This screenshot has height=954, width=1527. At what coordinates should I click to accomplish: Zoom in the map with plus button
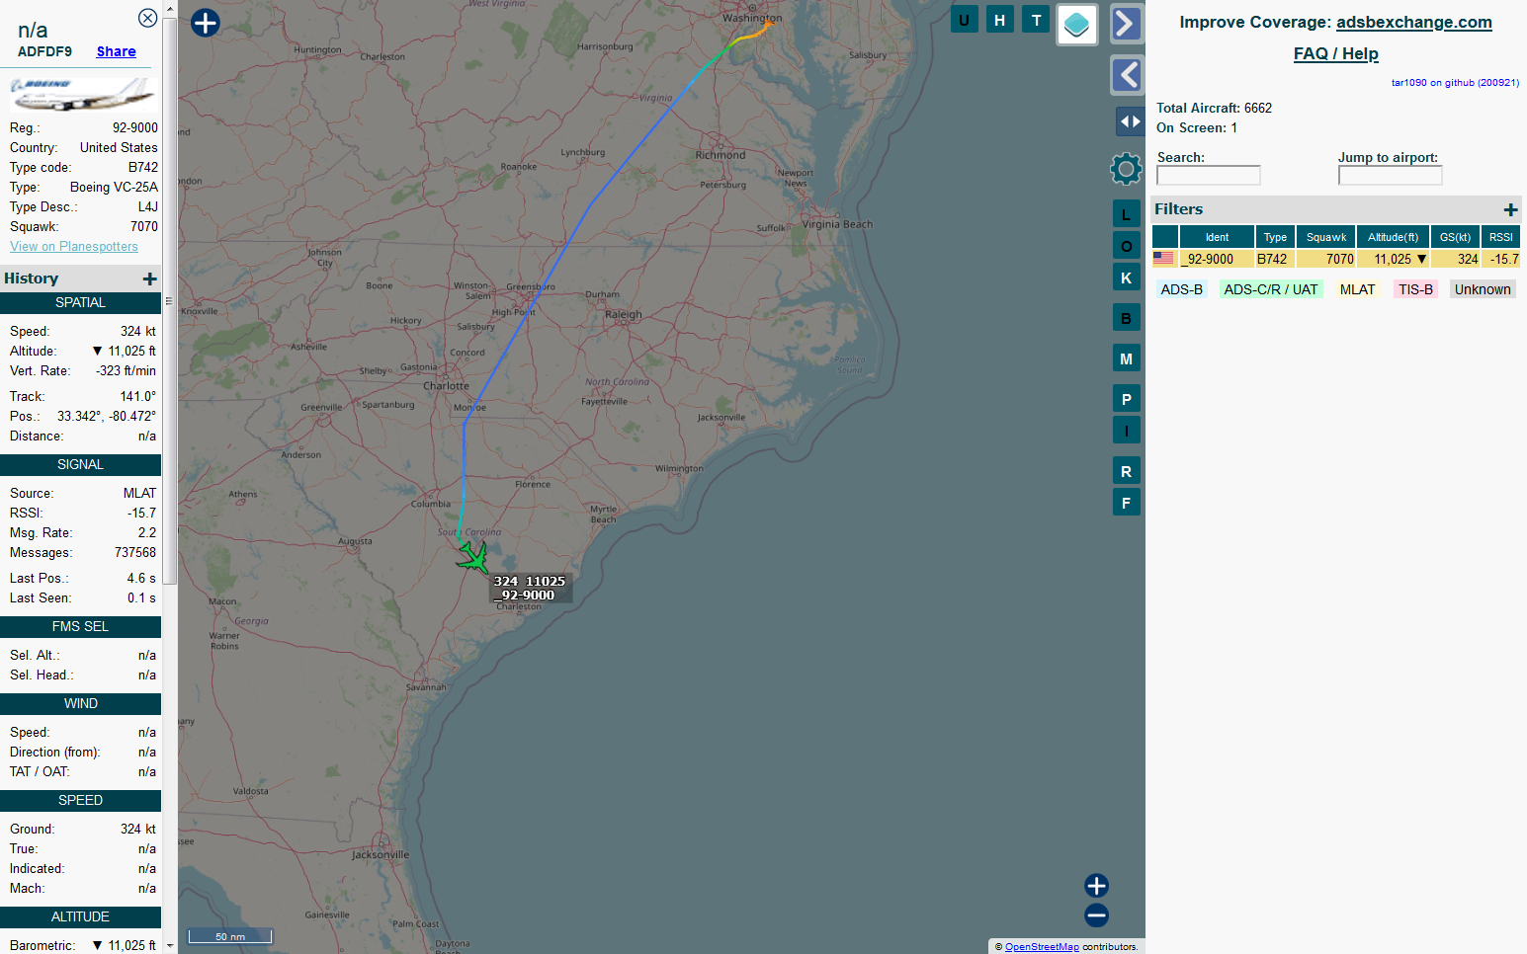(x=1096, y=886)
